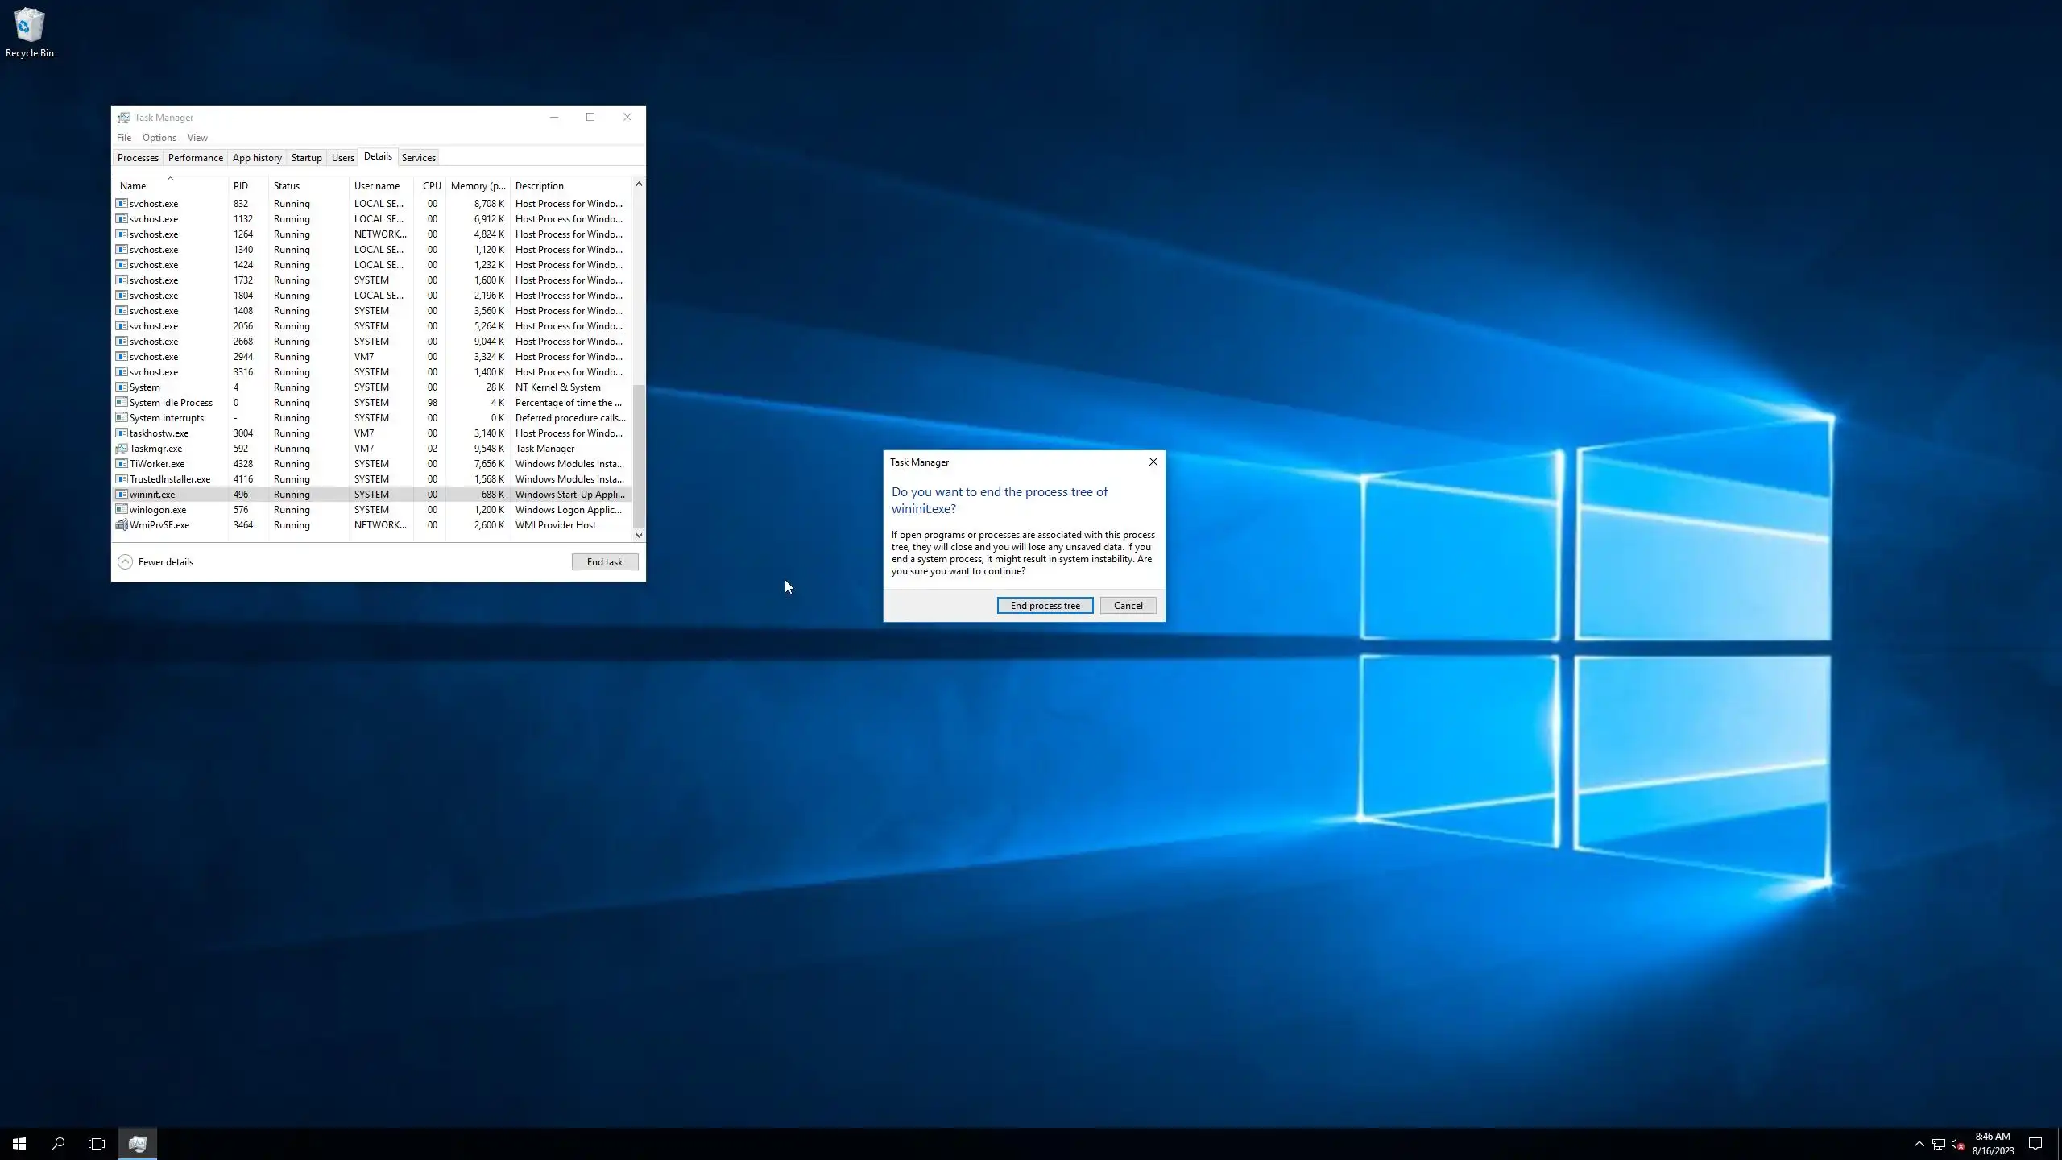The height and width of the screenshot is (1160, 2062).
Task: Switch to the Performance tab
Action: click(195, 158)
